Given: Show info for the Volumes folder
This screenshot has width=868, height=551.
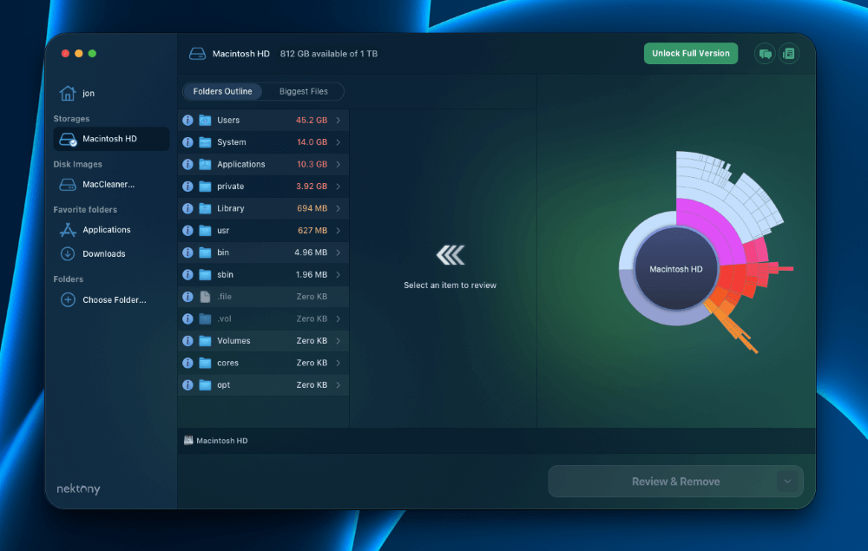Looking at the screenshot, I should click(x=187, y=341).
